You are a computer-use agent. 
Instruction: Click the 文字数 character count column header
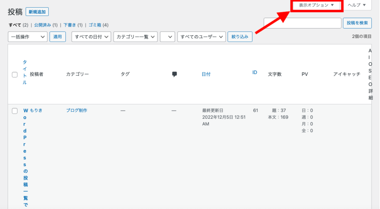point(275,74)
